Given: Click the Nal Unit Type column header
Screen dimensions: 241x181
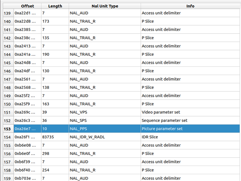Looking at the screenshot, I should point(105,6).
